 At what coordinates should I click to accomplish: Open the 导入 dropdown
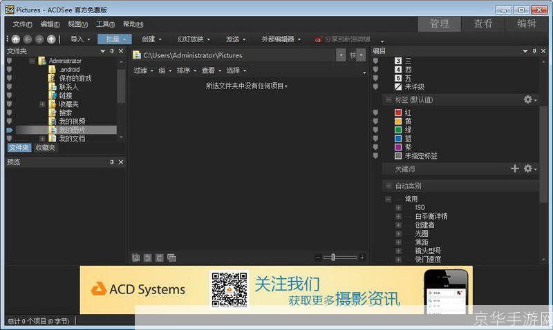[x=80, y=39]
